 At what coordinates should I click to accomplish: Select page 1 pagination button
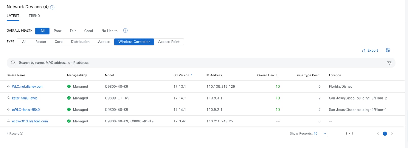(x=385, y=134)
